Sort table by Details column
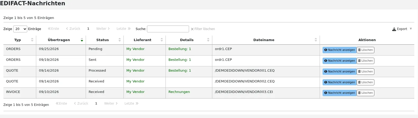Screen dimensions: 418x118 coord(189,40)
